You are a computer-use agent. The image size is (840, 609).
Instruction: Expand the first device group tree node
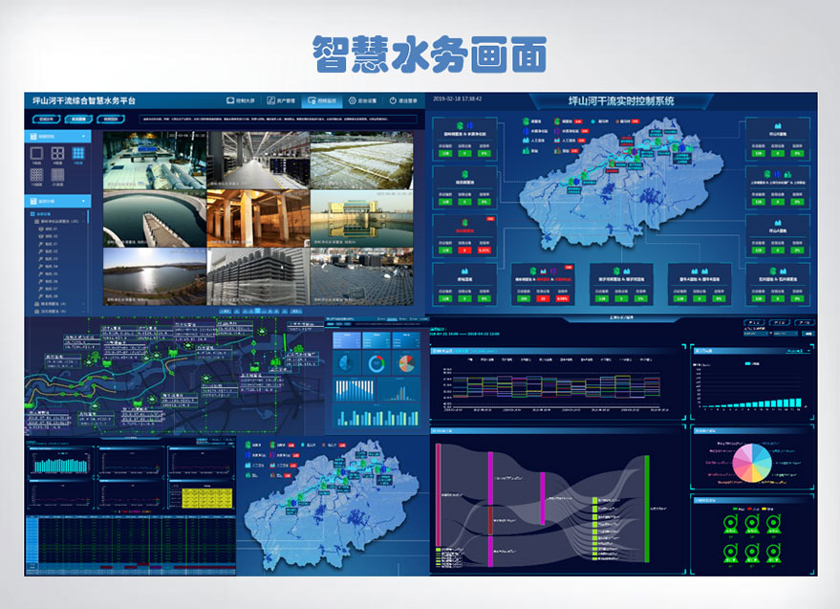point(35,221)
